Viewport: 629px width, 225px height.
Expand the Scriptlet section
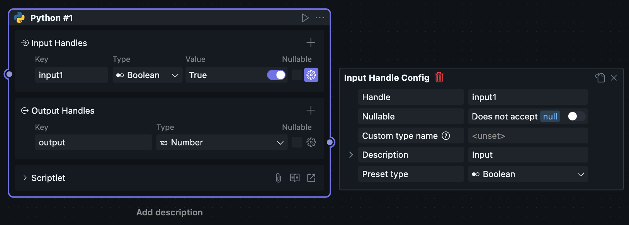tap(25, 178)
